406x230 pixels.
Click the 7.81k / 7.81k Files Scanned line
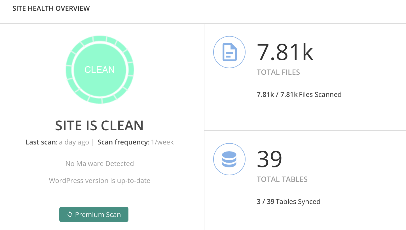click(299, 95)
